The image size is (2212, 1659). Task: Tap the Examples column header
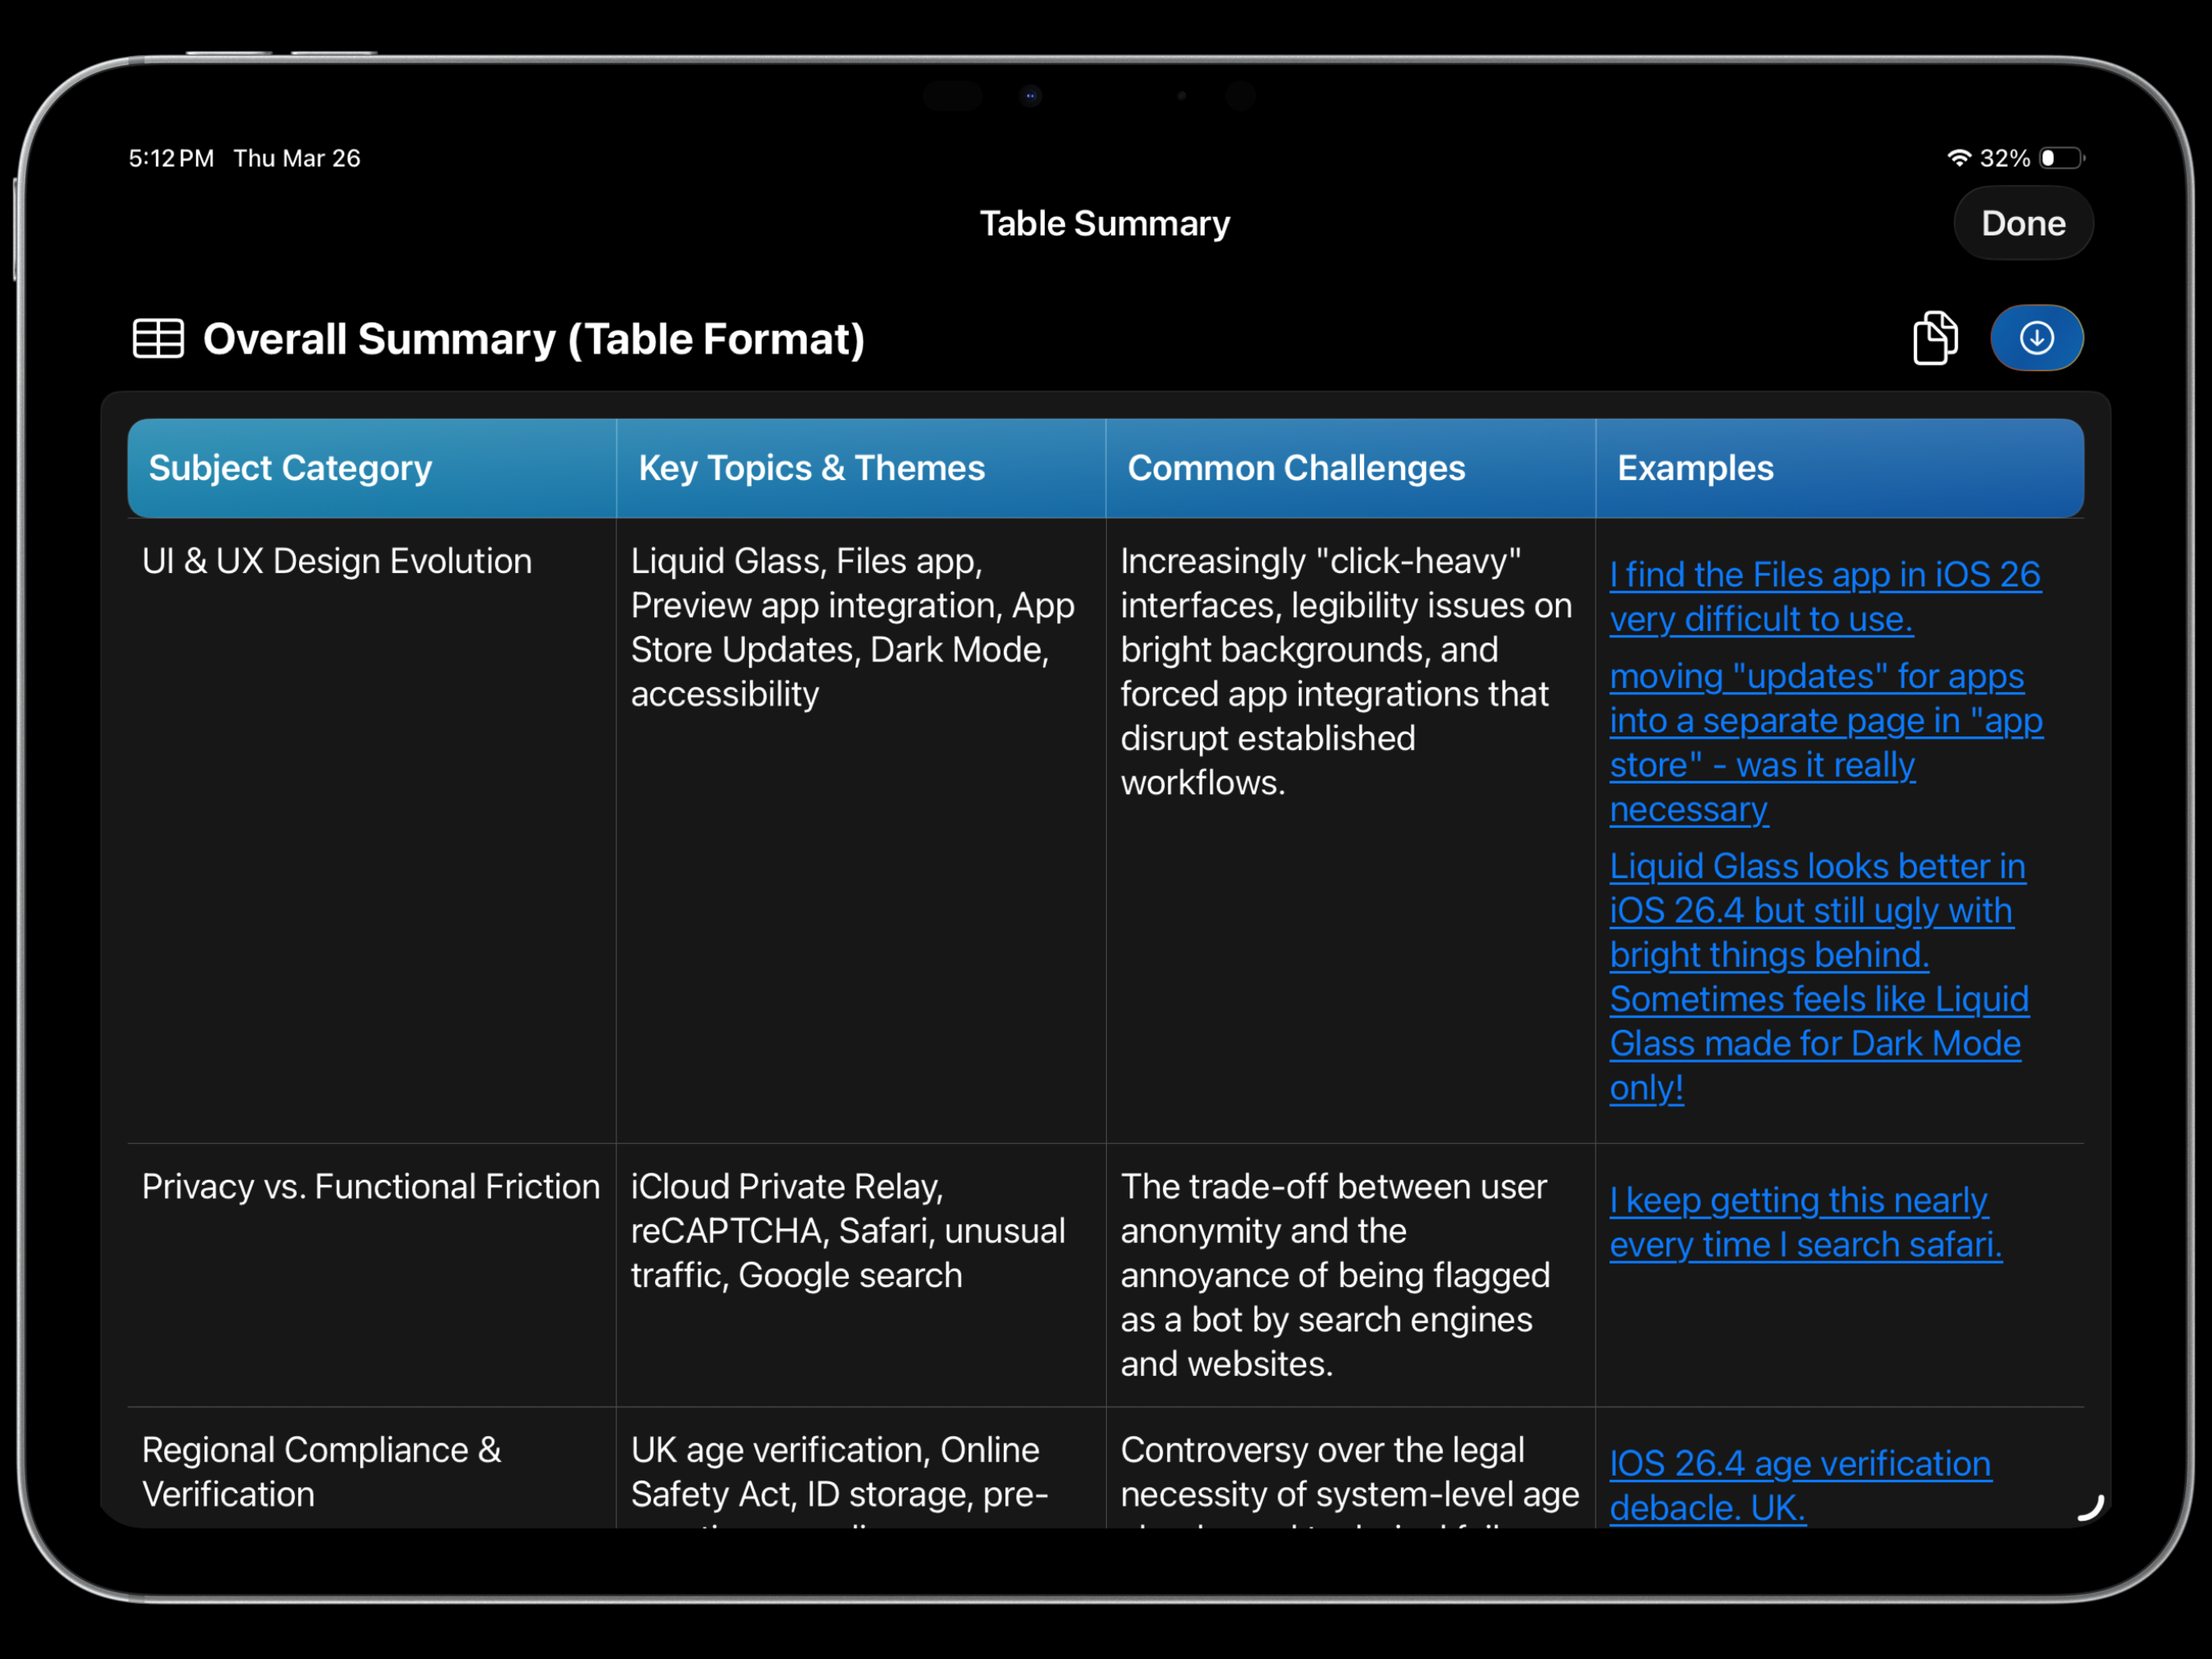tap(1839, 468)
